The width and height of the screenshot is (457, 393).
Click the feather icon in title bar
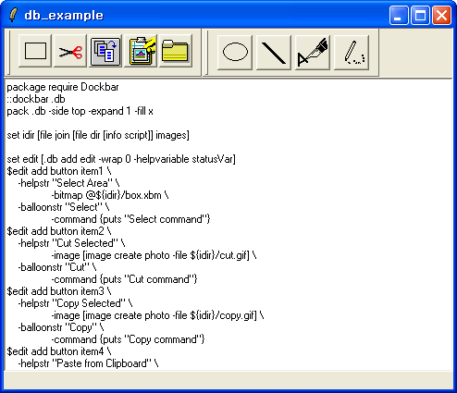point(13,15)
